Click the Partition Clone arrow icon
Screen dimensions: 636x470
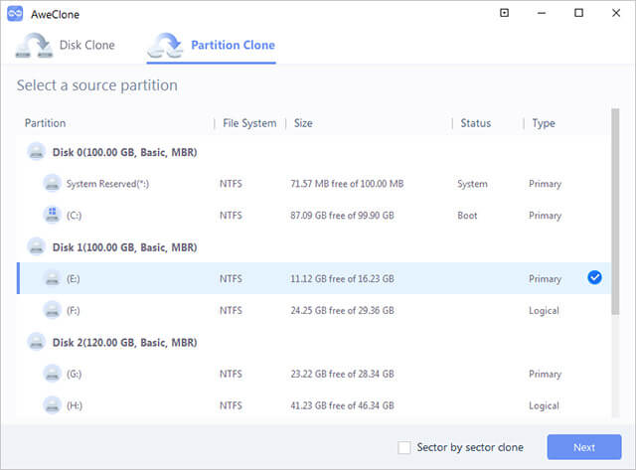point(165,46)
